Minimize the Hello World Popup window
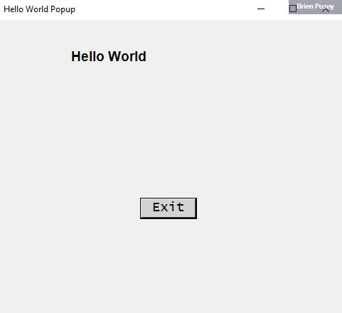This screenshot has width=342, height=313. [261, 9]
